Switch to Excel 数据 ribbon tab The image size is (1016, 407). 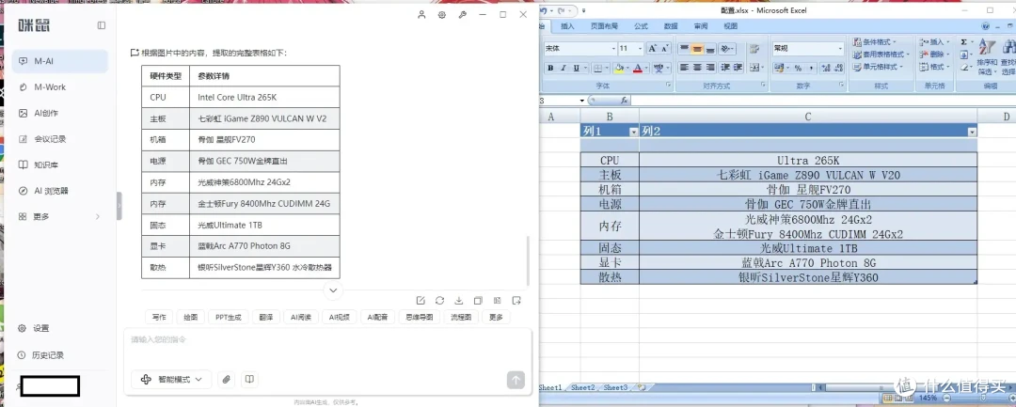point(671,26)
